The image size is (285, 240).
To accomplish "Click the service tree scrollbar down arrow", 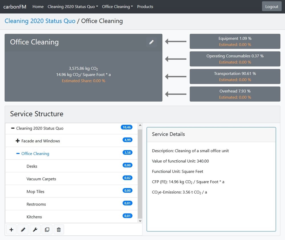I will click(140, 221).
